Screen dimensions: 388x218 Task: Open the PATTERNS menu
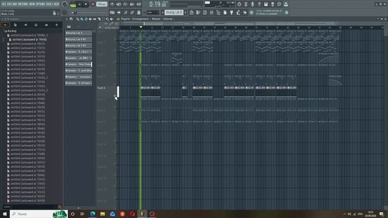coord(23,4)
